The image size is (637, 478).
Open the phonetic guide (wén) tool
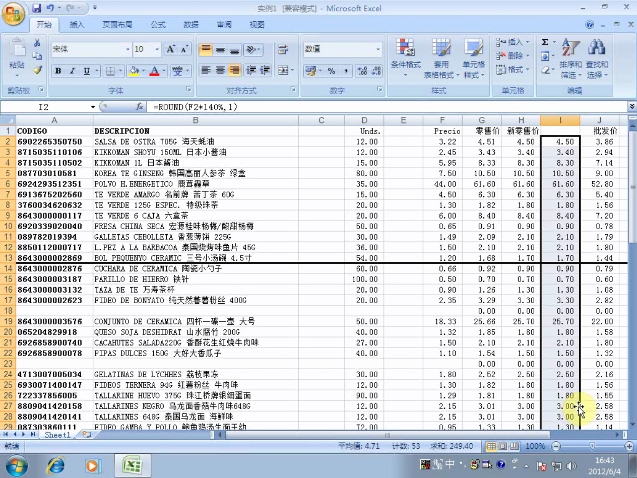pyautogui.click(x=177, y=71)
